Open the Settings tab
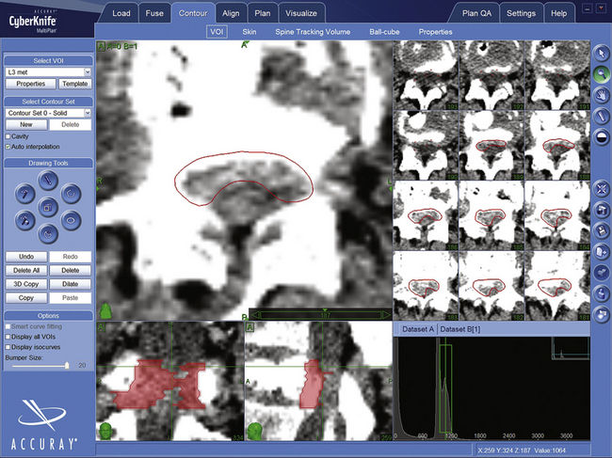 (x=521, y=13)
